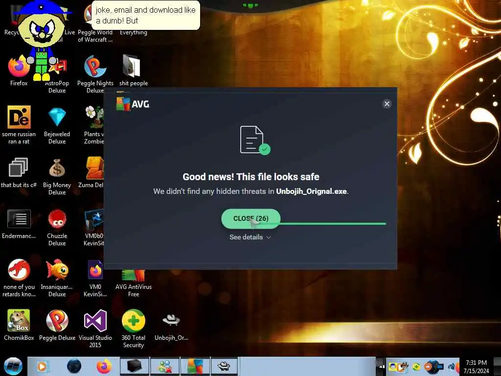Open Zuma Deluxe desktop icon
The height and width of the screenshot is (376, 501).
92,172
